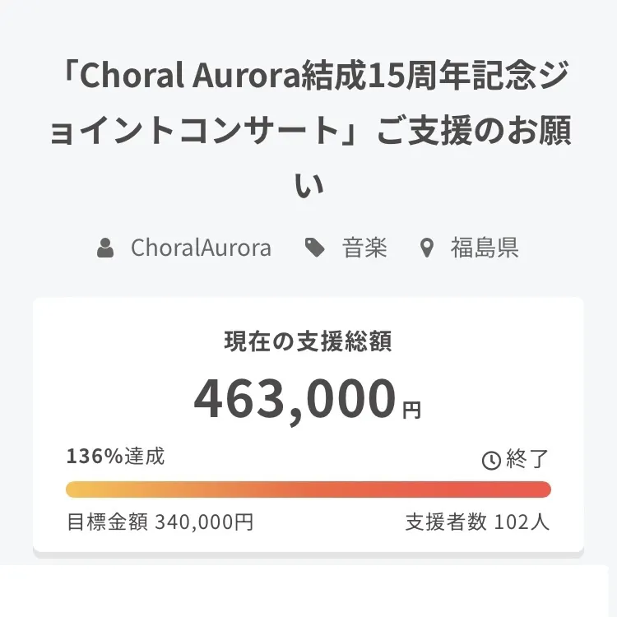Click the location pin icon by 福島県
617x617 pixels.
tap(426, 248)
